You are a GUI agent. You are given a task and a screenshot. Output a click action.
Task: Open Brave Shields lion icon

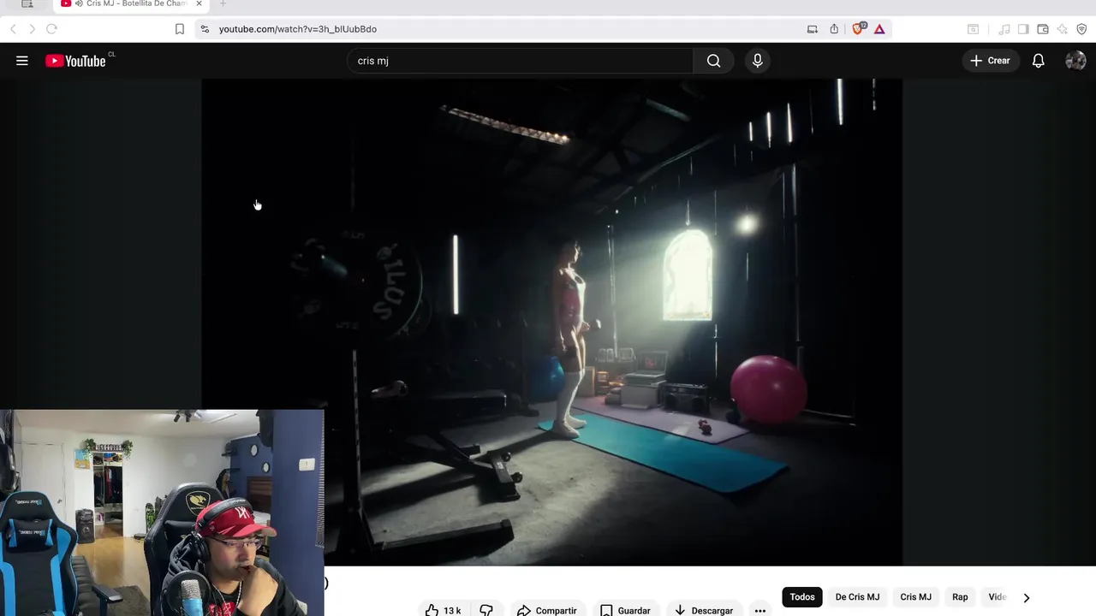(x=858, y=29)
